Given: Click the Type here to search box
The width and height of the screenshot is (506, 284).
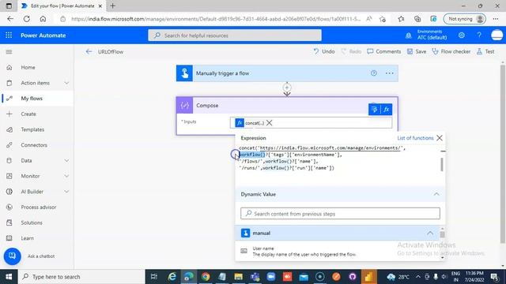Looking at the screenshot, I should coord(81,277).
